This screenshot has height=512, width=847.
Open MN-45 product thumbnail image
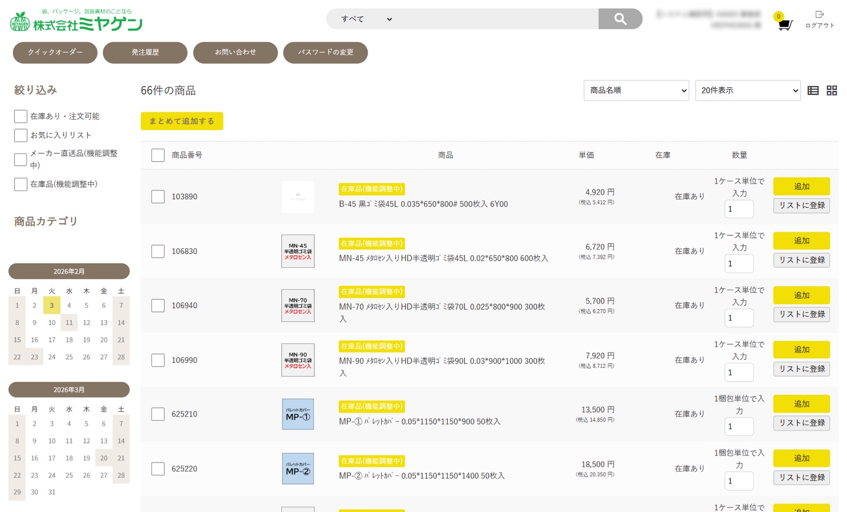click(x=297, y=251)
